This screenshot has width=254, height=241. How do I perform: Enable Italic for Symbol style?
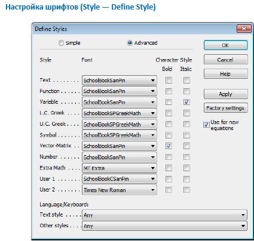click(x=186, y=135)
